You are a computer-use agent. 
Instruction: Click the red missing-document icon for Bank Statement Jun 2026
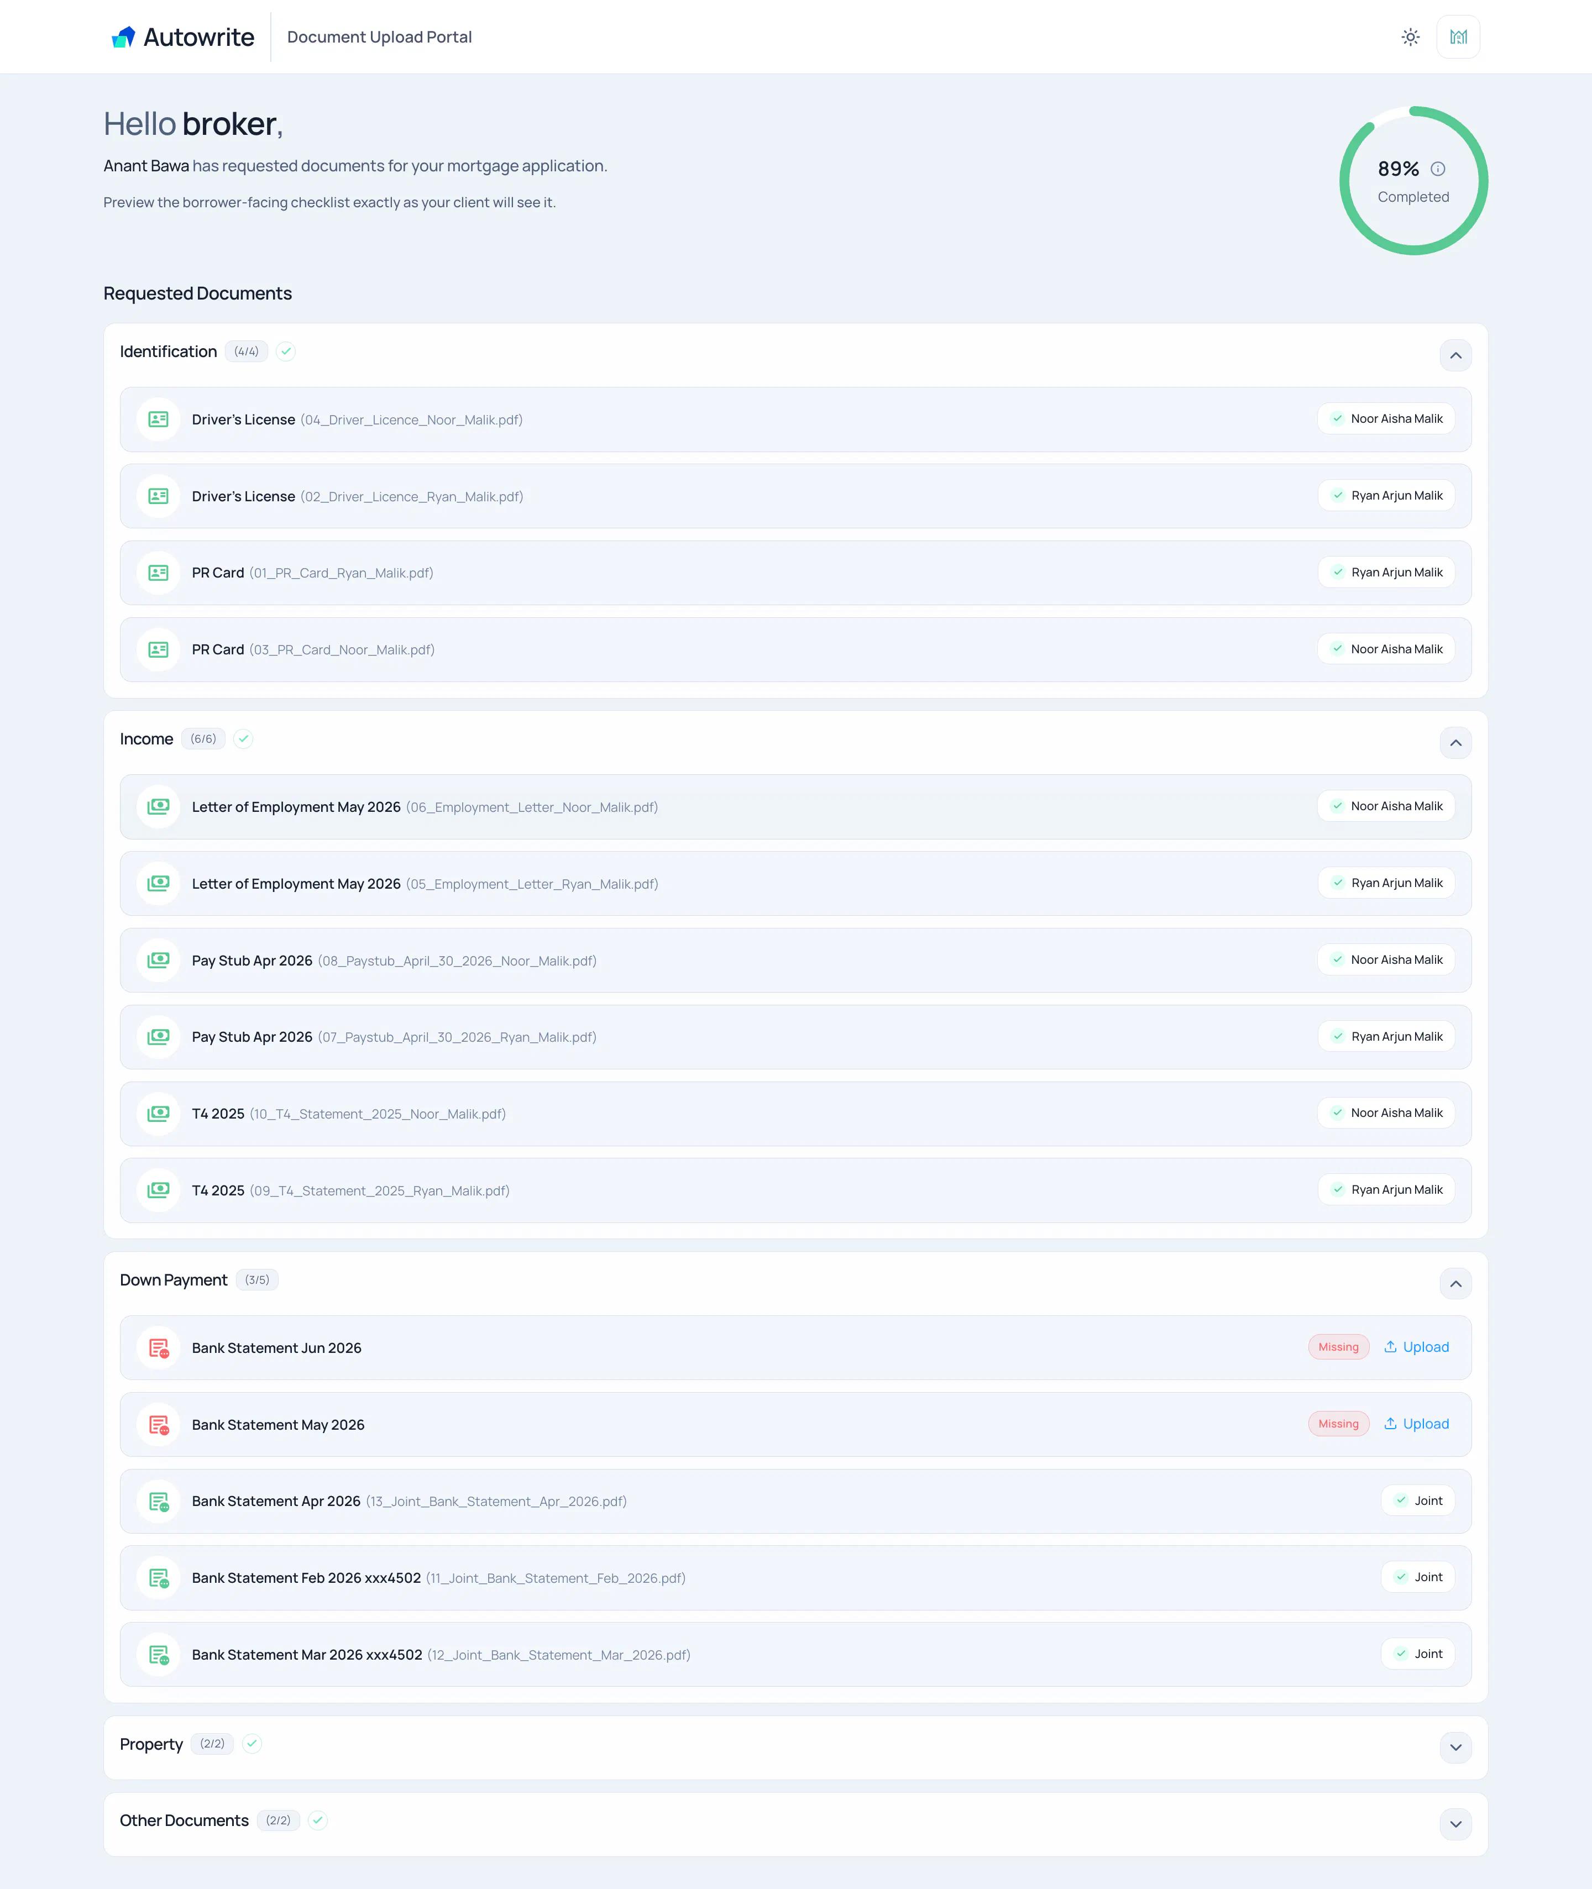tap(158, 1348)
